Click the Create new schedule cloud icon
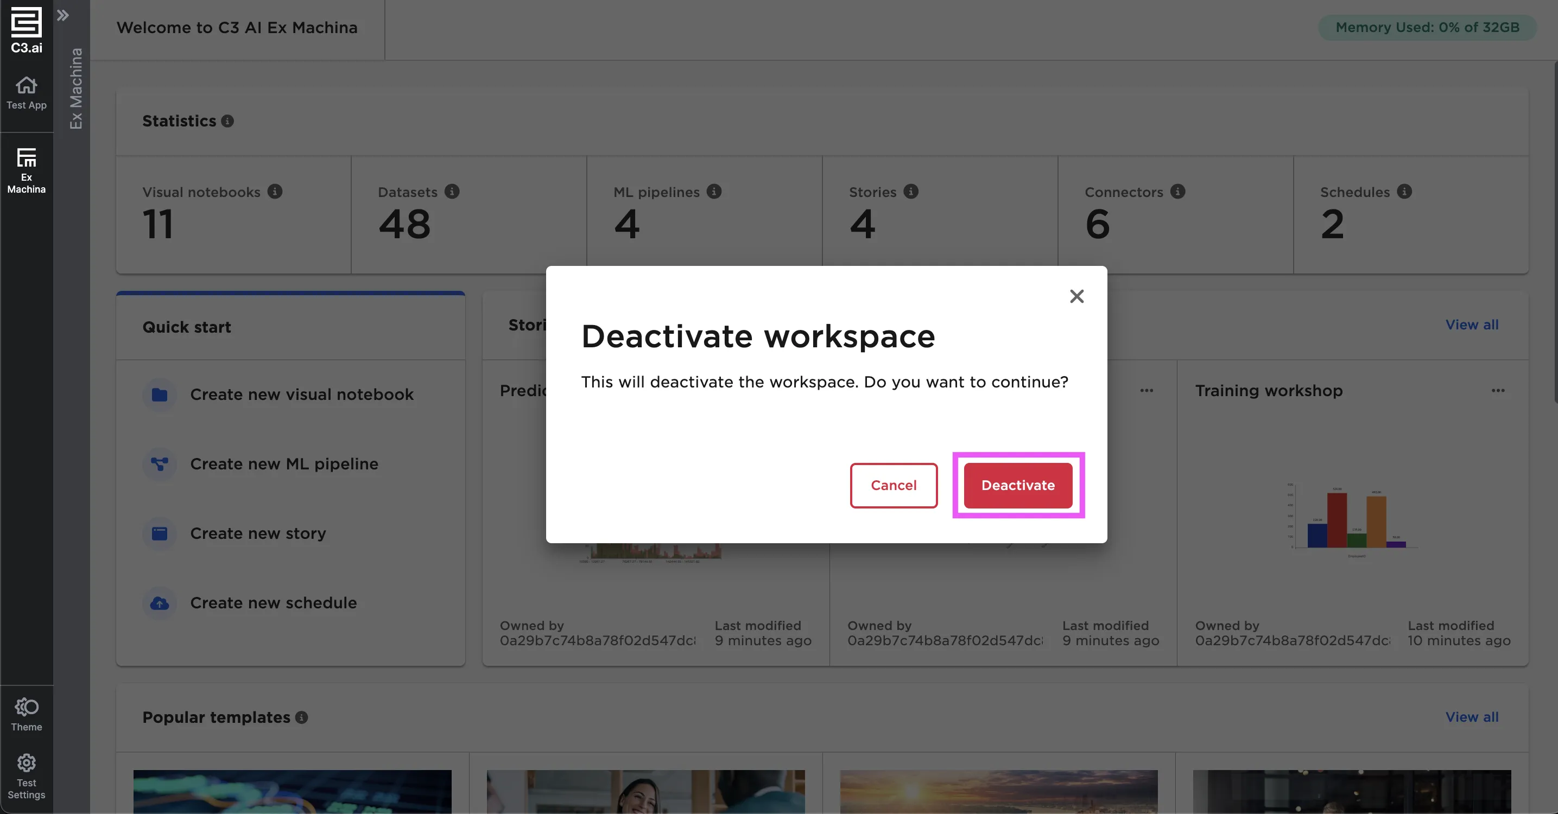Screen dimensions: 1558x814 pos(159,603)
